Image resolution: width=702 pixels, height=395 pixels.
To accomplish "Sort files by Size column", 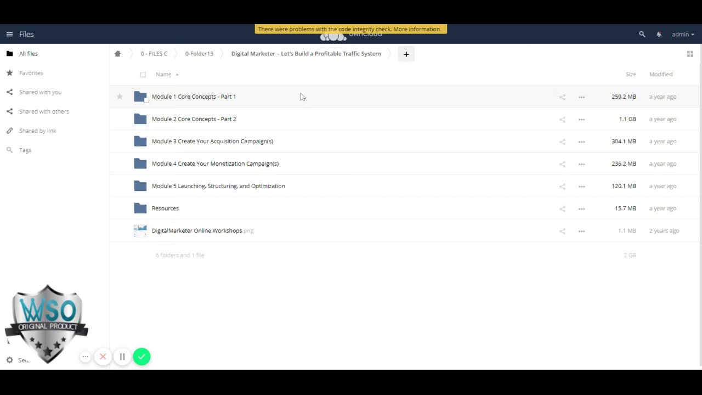I will 631,74.
